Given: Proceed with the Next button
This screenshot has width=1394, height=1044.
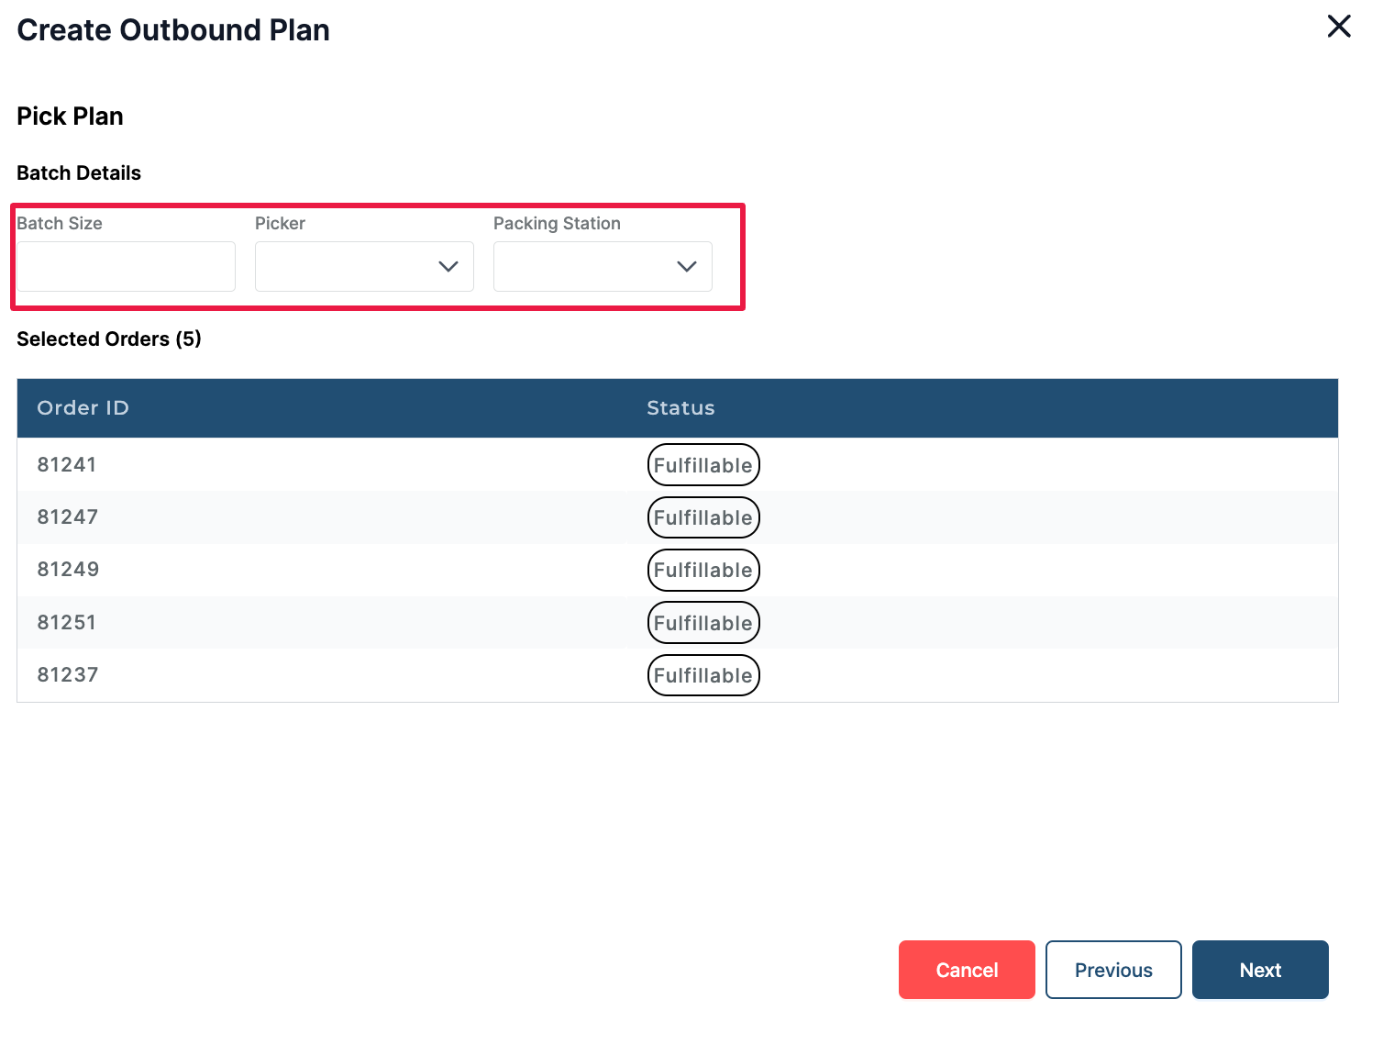Looking at the screenshot, I should (1259, 970).
